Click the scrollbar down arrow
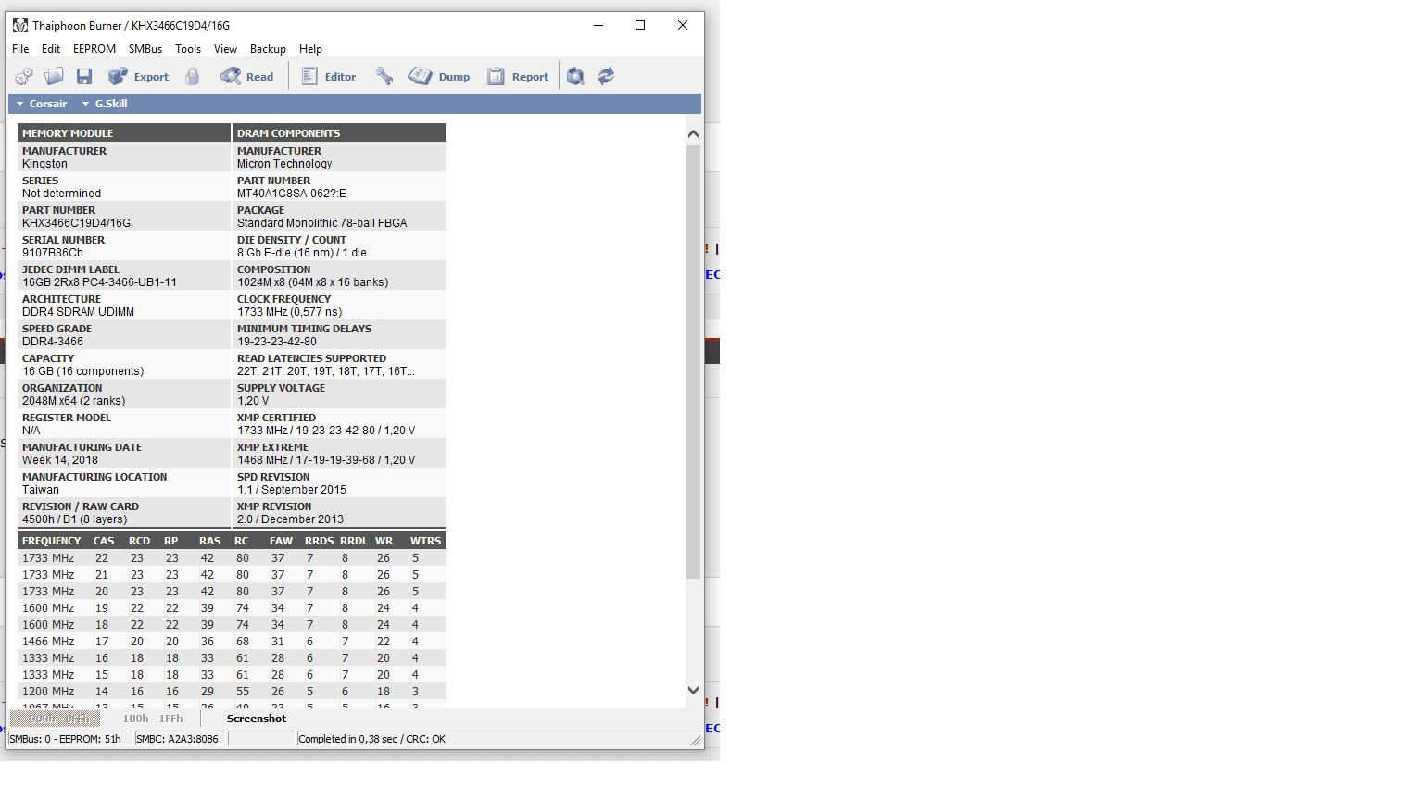This screenshot has height=800, width=1423. click(693, 690)
